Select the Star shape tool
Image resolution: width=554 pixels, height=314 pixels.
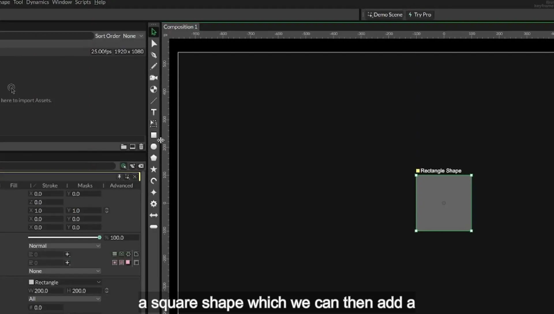tap(154, 169)
